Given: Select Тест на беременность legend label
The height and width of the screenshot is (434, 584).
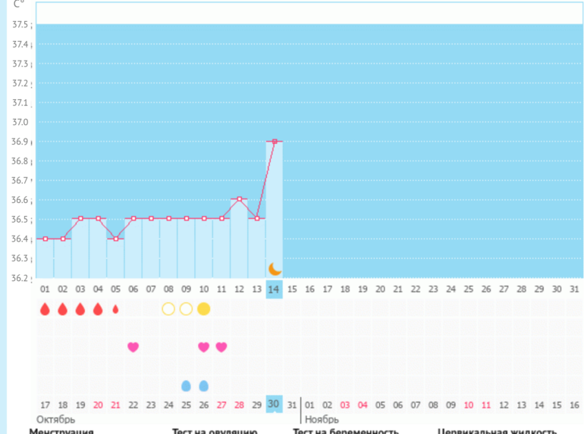Looking at the screenshot, I should (346, 430).
